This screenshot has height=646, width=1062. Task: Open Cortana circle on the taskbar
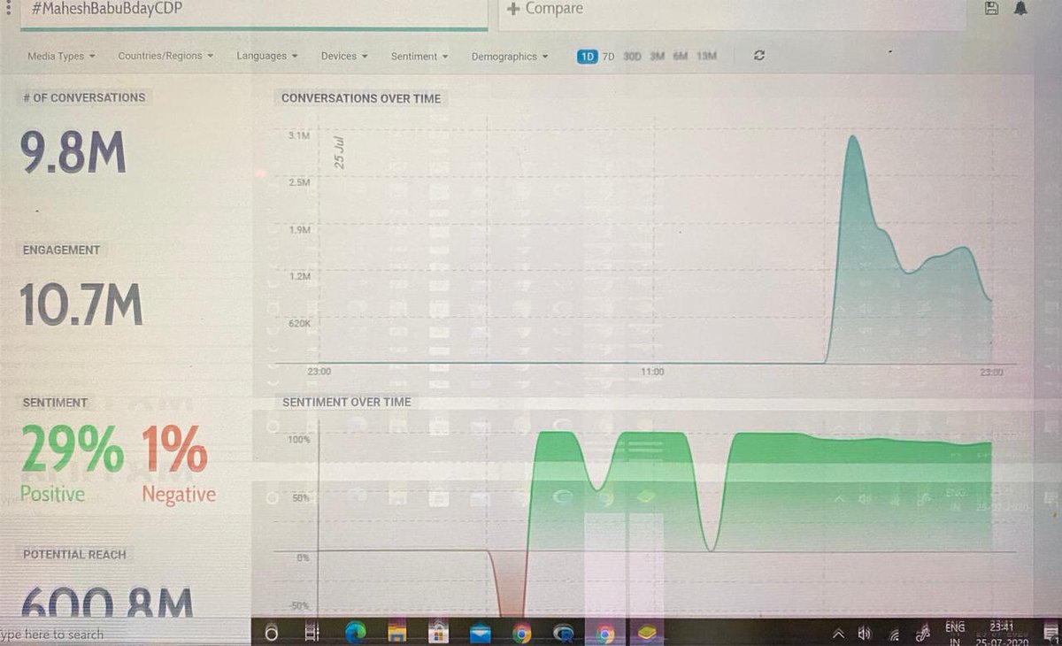click(x=272, y=633)
